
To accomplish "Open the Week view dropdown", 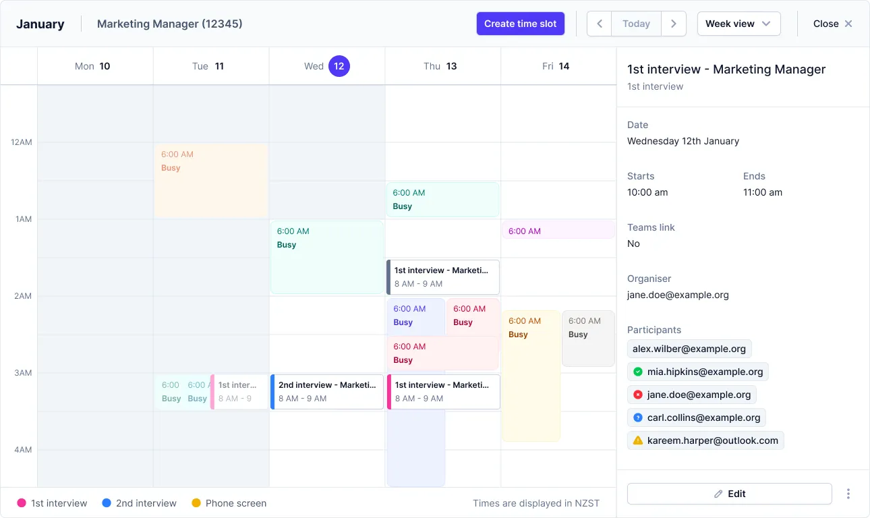I will click(x=738, y=24).
